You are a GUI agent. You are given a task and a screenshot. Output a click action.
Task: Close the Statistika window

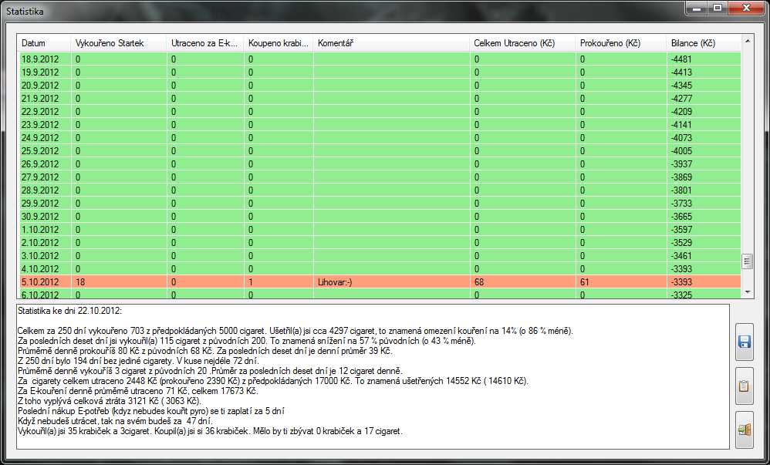(746, 8)
